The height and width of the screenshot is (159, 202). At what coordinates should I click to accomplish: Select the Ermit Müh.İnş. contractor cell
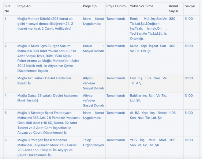pyautogui.click(x=148, y=28)
